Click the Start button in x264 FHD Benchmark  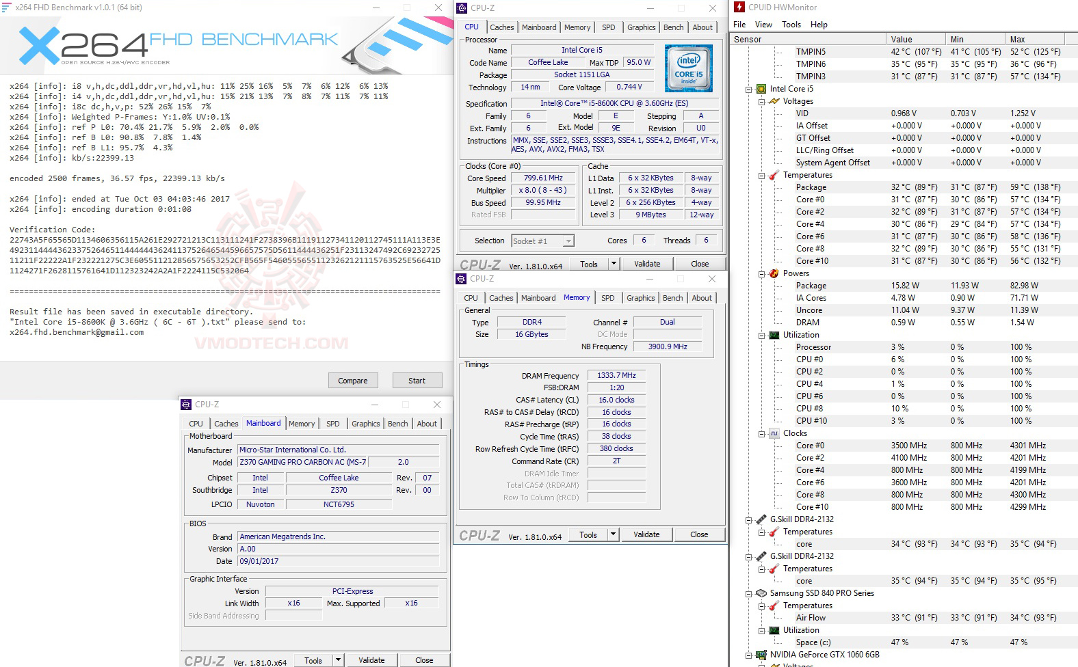(x=417, y=381)
